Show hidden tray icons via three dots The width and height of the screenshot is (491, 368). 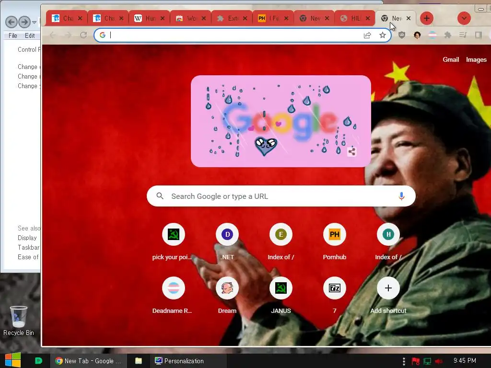[x=404, y=361]
